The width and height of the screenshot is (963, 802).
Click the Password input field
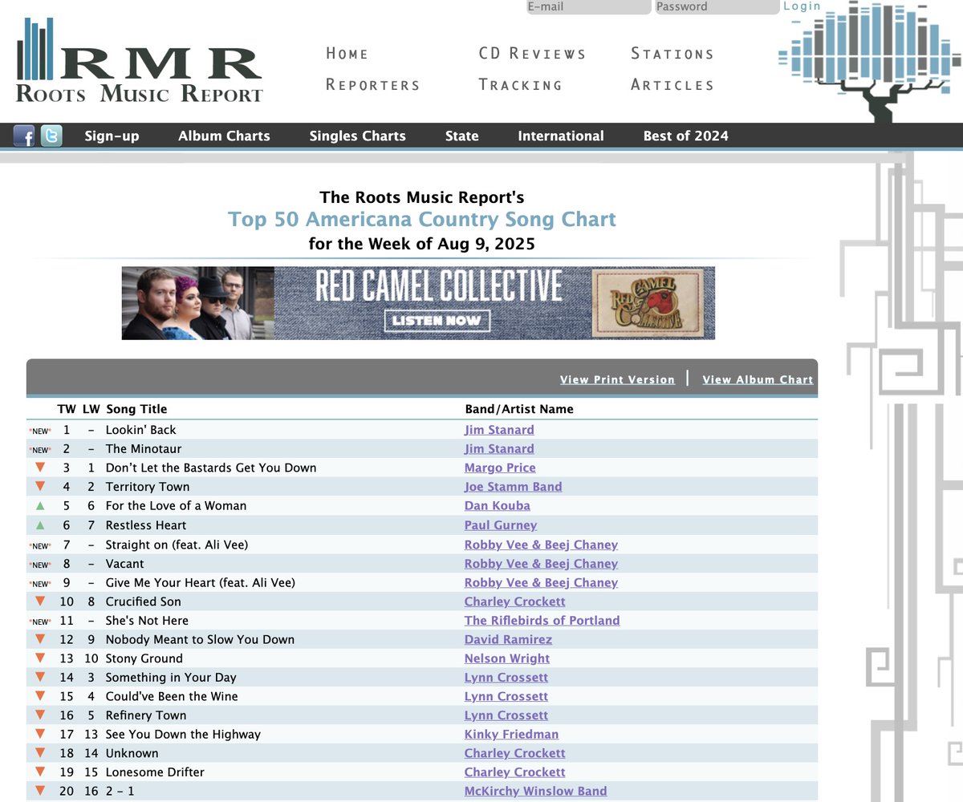coord(717,7)
